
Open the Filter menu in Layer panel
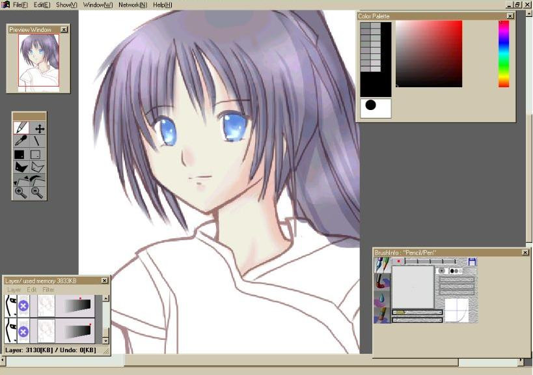coord(48,290)
